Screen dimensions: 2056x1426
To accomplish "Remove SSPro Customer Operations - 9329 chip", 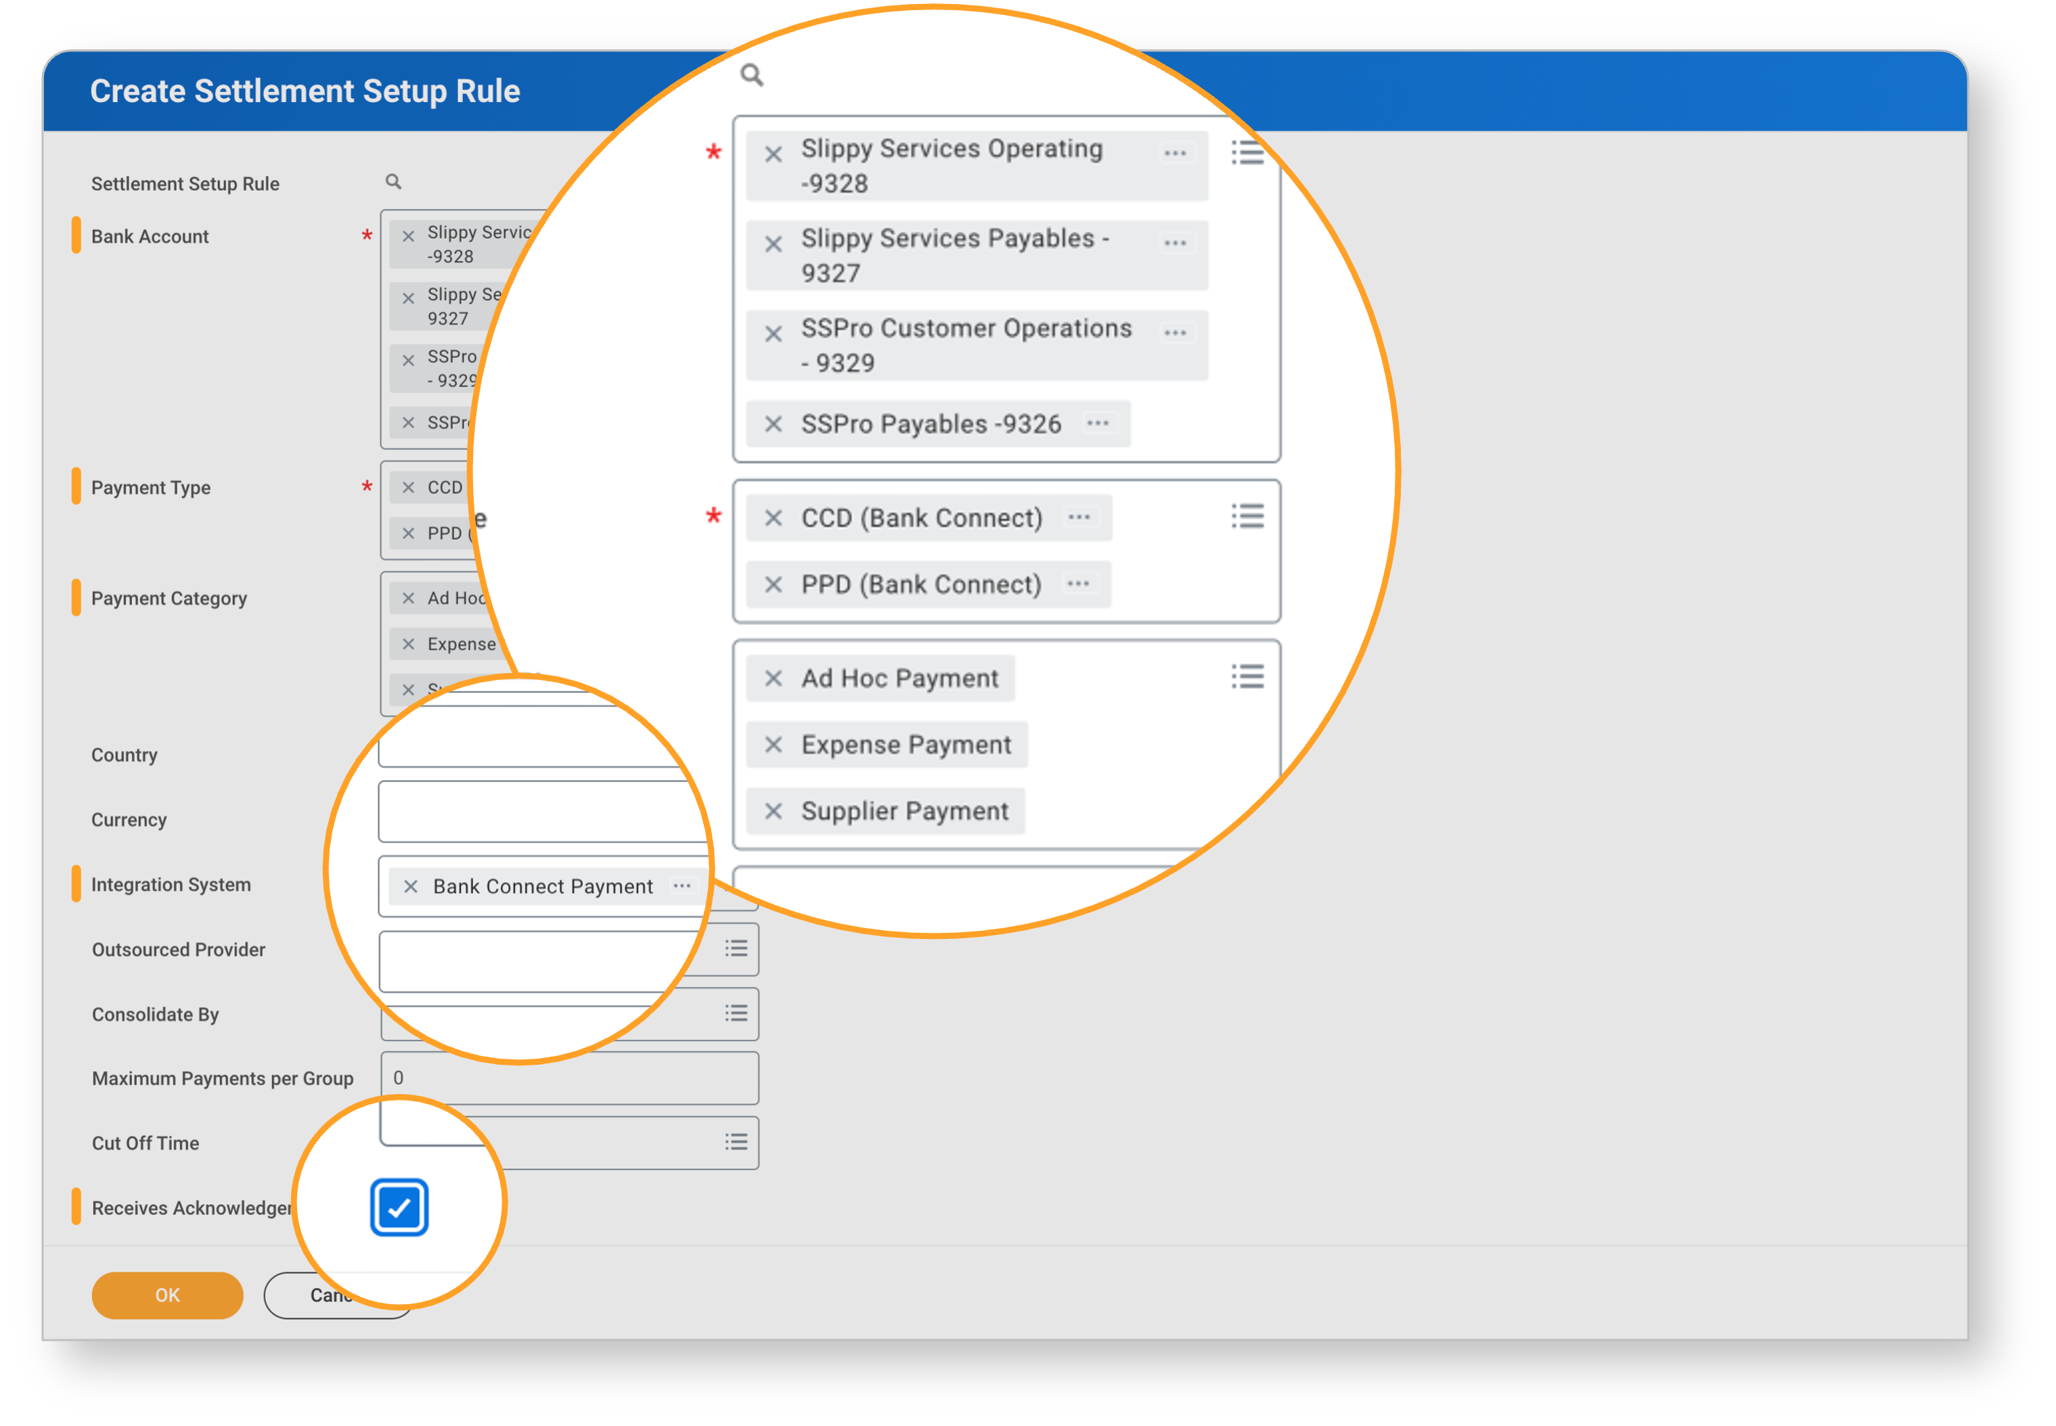I will tap(774, 334).
